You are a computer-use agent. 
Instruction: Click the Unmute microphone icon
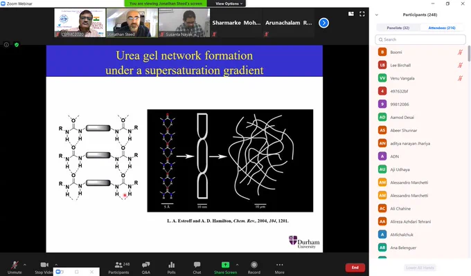15,265
